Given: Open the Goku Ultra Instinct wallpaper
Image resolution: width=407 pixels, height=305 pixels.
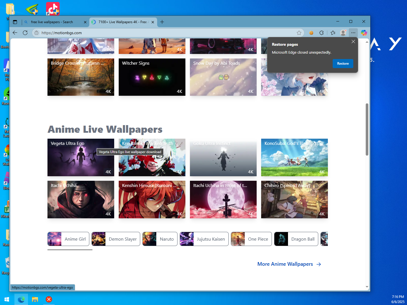Looking at the screenshot, I should point(223,158).
